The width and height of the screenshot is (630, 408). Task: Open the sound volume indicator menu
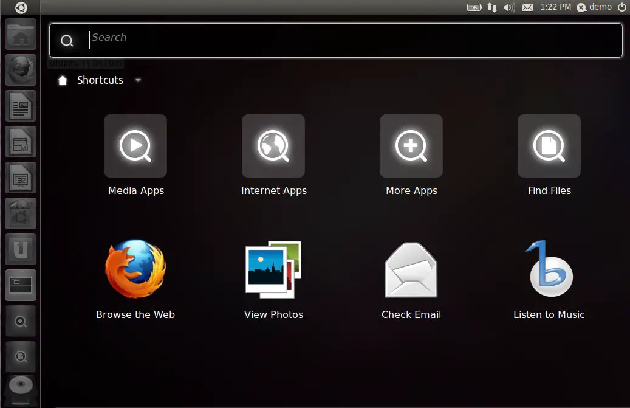(509, 7)
